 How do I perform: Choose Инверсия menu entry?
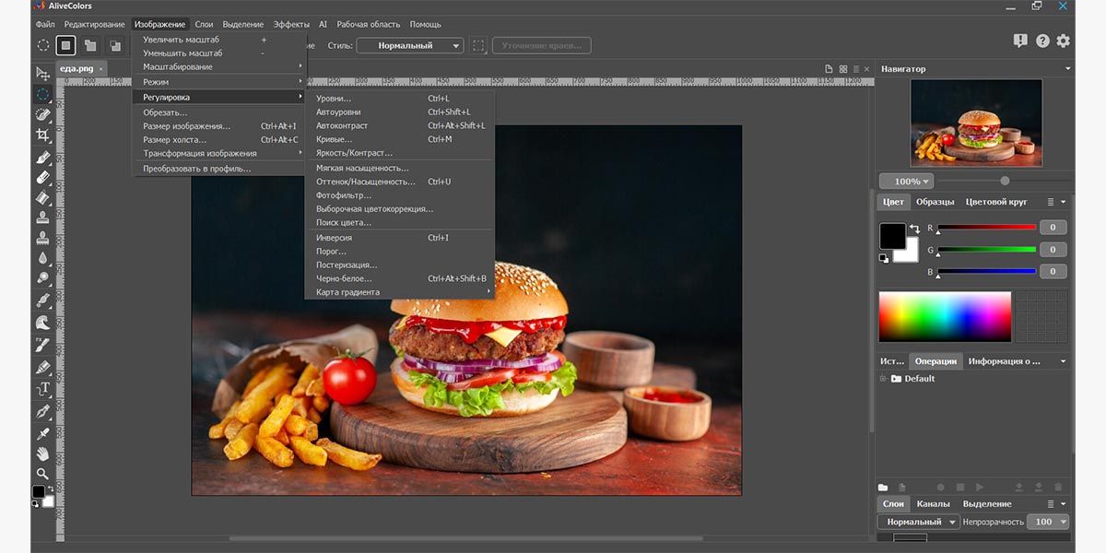click(400, 238)
